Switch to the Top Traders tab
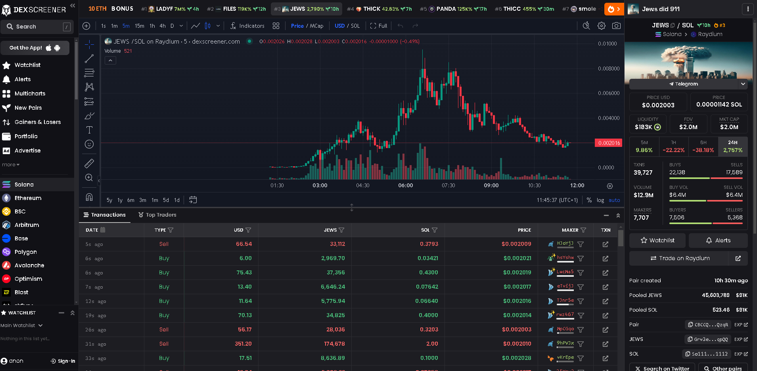 [157, 215]
